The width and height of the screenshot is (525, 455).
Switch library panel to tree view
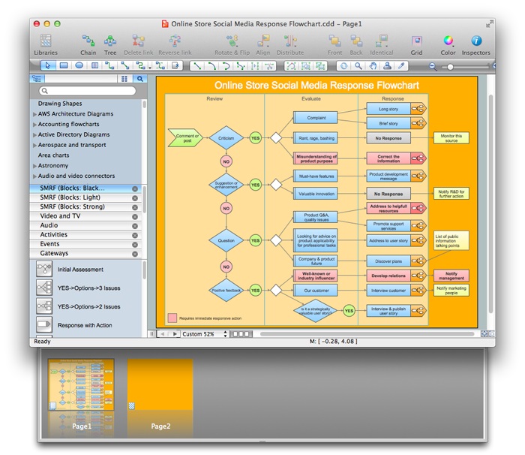37,79
